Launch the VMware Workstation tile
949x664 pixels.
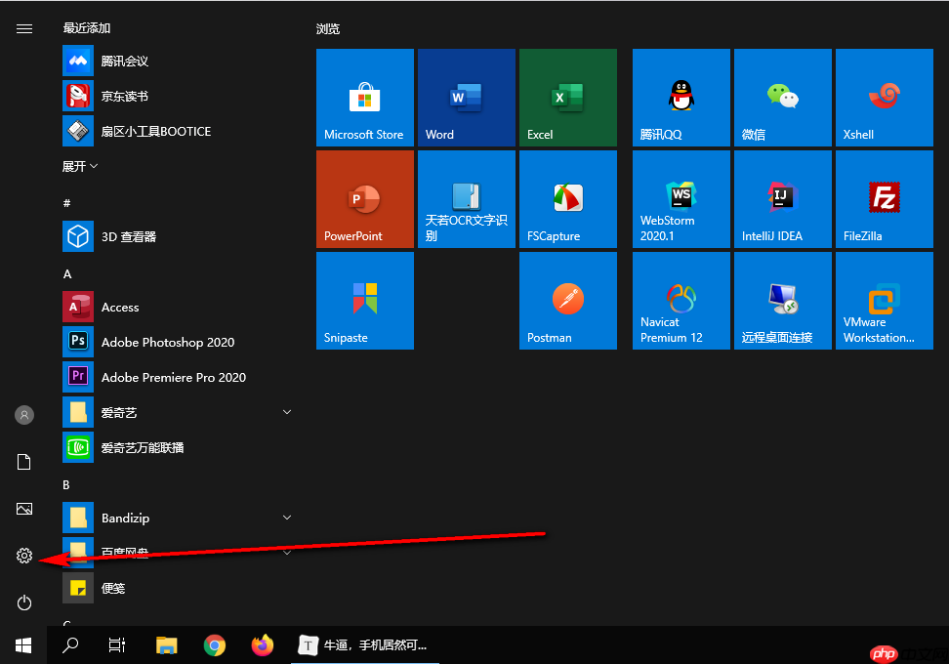[884, 301]
